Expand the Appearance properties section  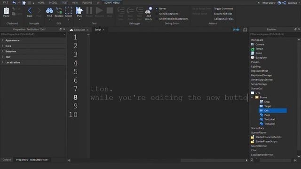[x=3, y=40]
